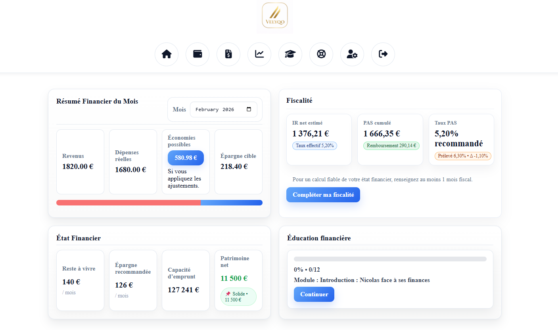Open the life ring support icon

click(321, 54)
